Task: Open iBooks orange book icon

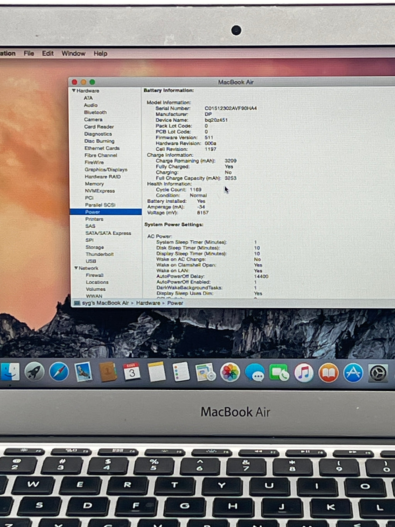Action: pyautogui.click(x=328, y=373)
